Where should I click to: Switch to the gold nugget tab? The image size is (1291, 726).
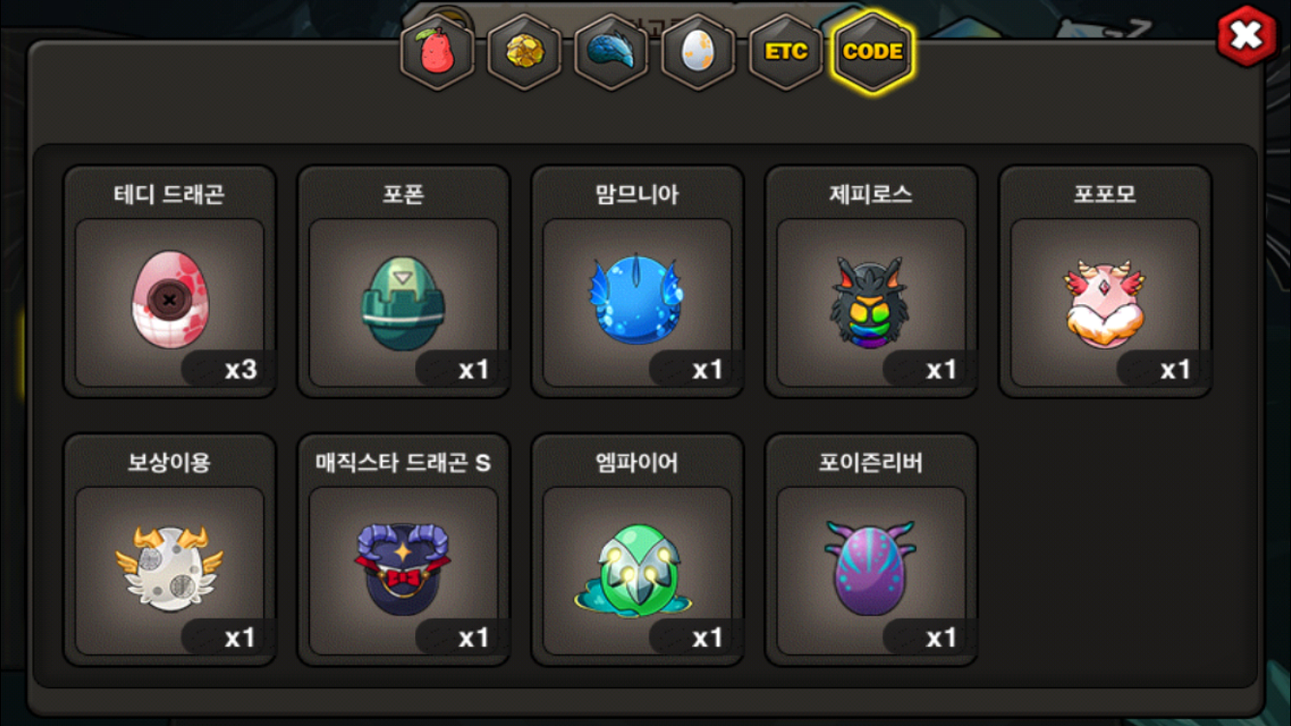525,52
